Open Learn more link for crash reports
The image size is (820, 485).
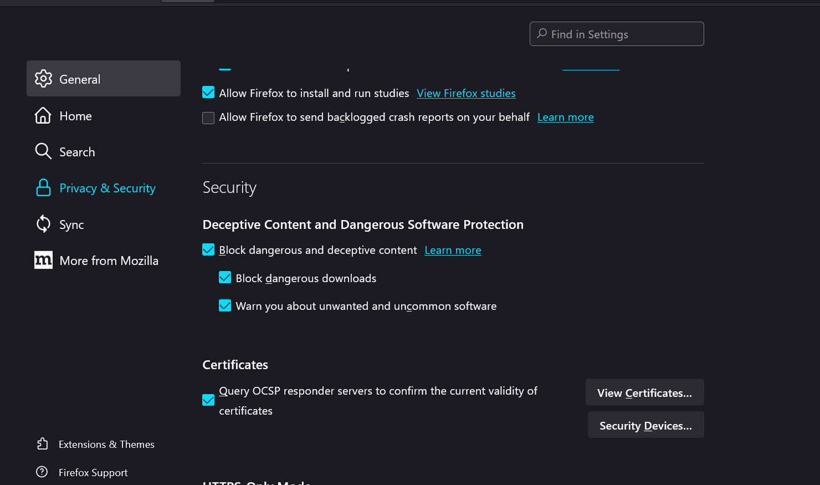tap(565, 117)
